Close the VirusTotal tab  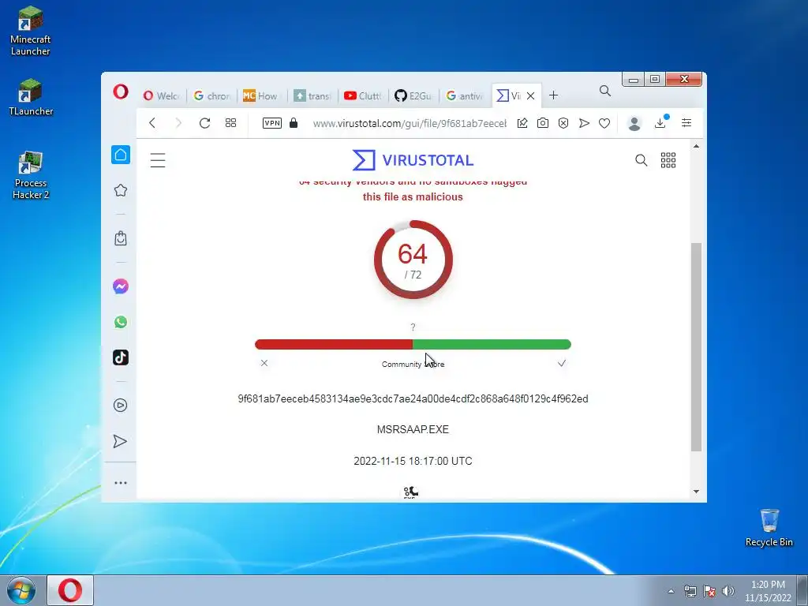coord(531,95)
